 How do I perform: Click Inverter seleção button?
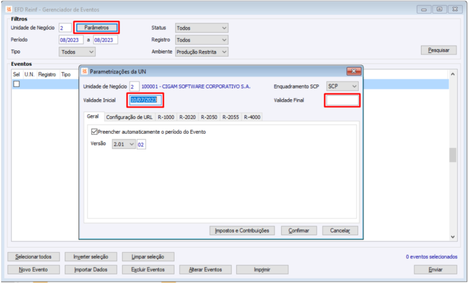[x=91, y=257]
